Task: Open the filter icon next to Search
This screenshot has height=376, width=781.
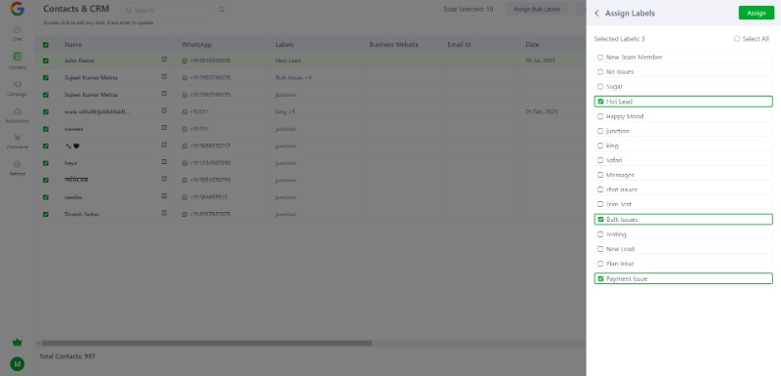Action: pyautogui.click(x=222, y=10)
